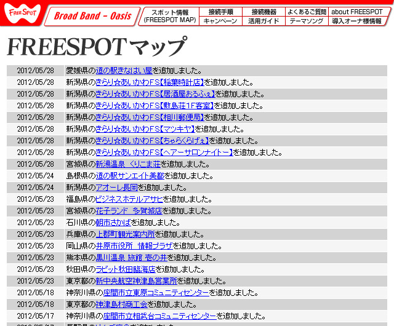The width and height of the screenshot is (394, 326).
Task: Open the アオーレ長岡 link
Action: pyautogui.click(x=116, y=188)
